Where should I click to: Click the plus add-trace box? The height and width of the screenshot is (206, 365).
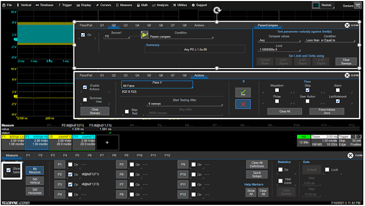point(107,143)
